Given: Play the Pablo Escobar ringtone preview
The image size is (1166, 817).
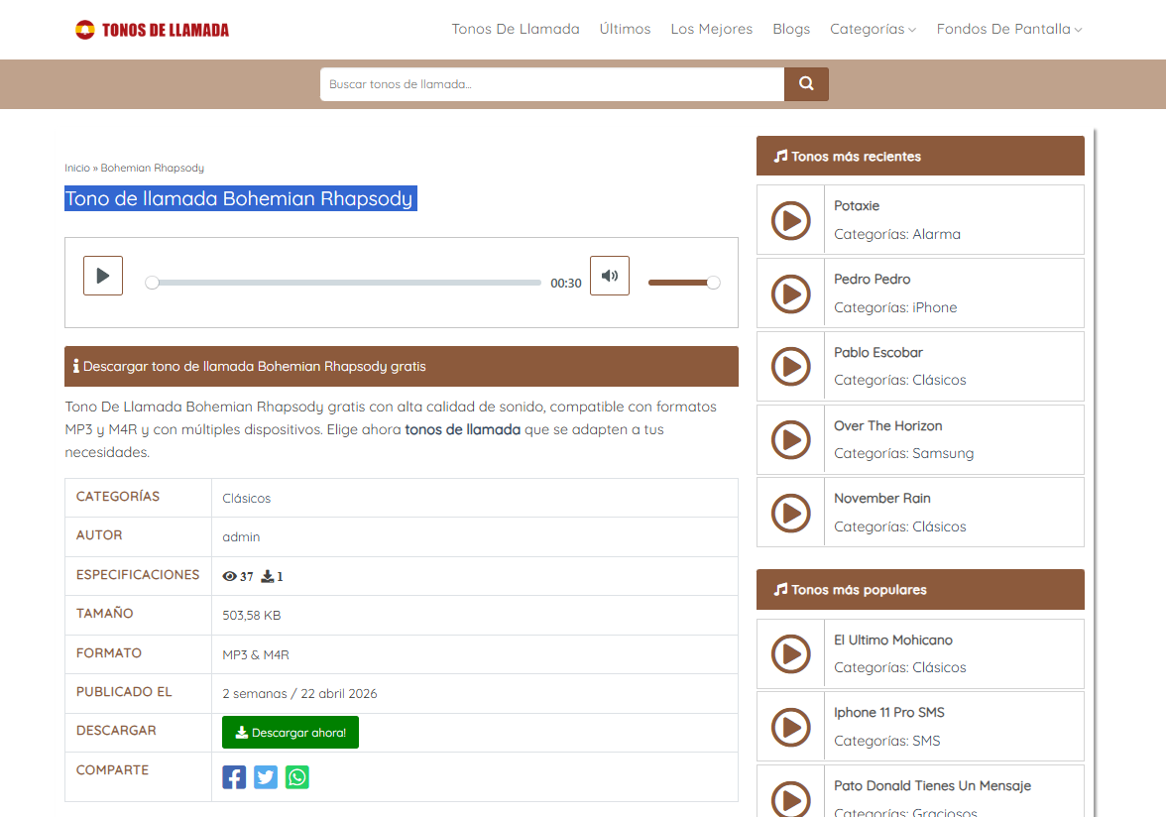Looking at the screenshot, I should [x=790, y=367].
